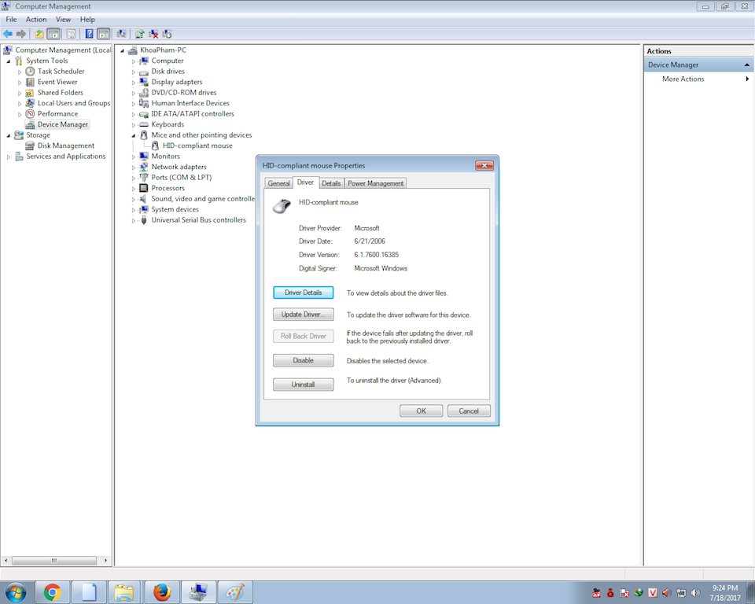Select Device Manager in left tree
Image resolution: width=755 pixels, height=604 pixels.
[x=63, y=124]
